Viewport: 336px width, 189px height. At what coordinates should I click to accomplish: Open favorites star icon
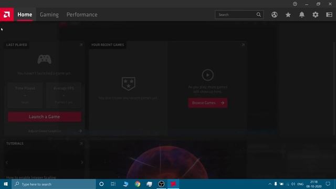point(288,15)
